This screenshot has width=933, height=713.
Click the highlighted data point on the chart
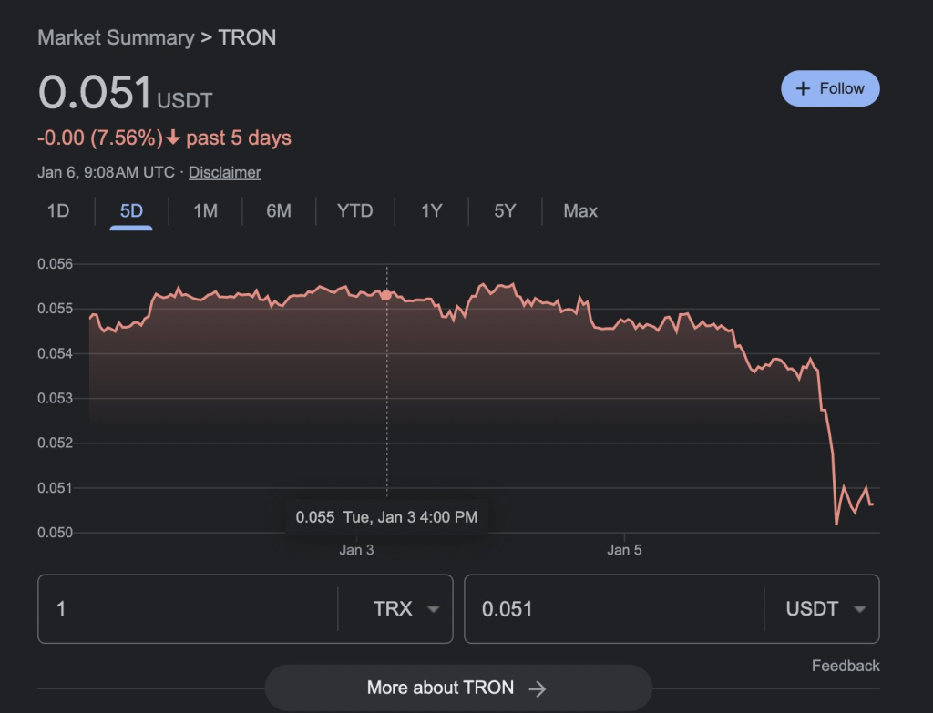point(386,295)
